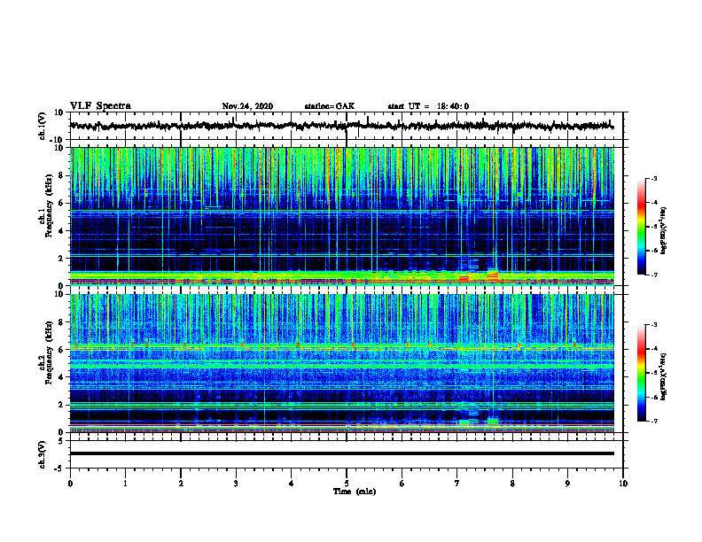702x542 pixels.
Task: Click the "6" kHz tick on ch.2 spectrogram
Action: (61, 350)
